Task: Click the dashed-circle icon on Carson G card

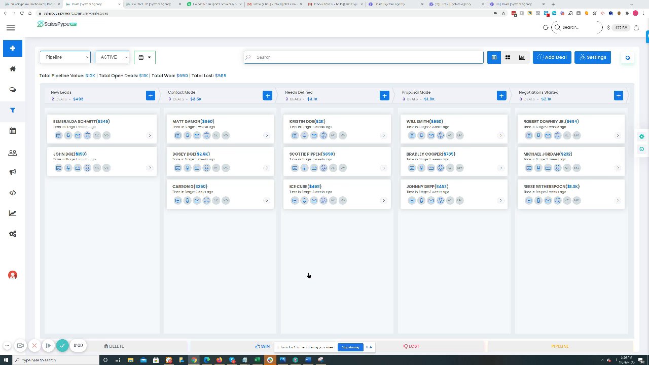Action: [x=206, y=200]
